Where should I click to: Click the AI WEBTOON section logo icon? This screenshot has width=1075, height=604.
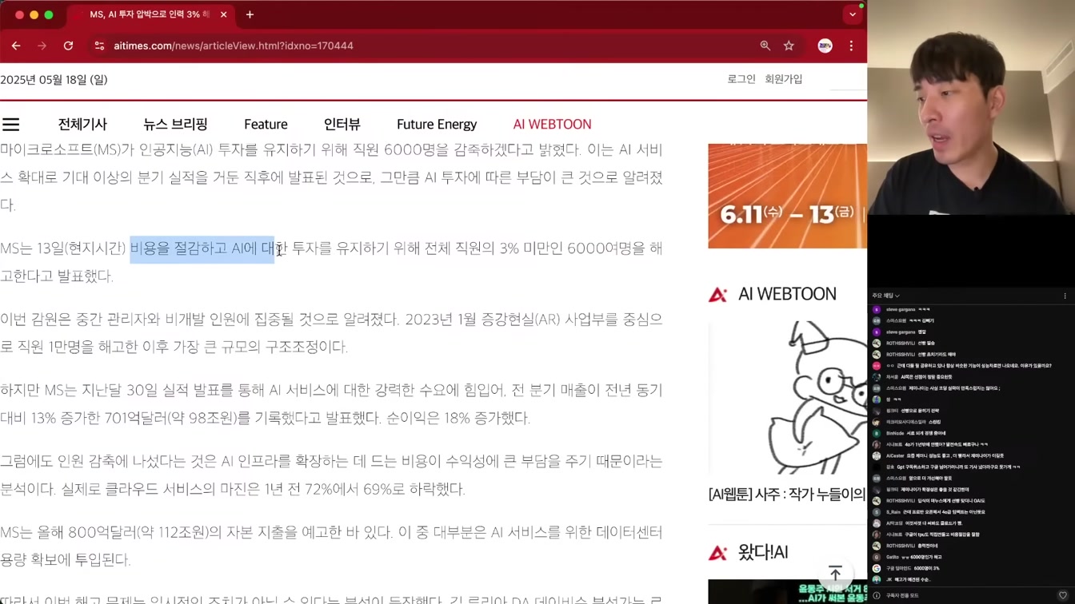pyautogui.click(x=717, y=294)
